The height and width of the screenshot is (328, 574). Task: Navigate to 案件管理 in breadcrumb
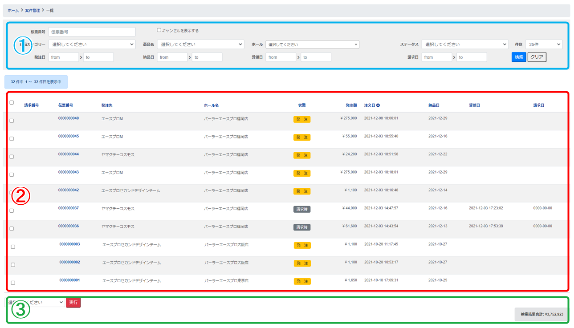pyautogui.click(x=33, y=10)
